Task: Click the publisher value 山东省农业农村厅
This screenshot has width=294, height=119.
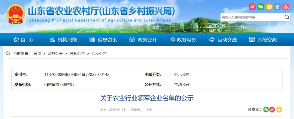Action: tap(60, 85)
